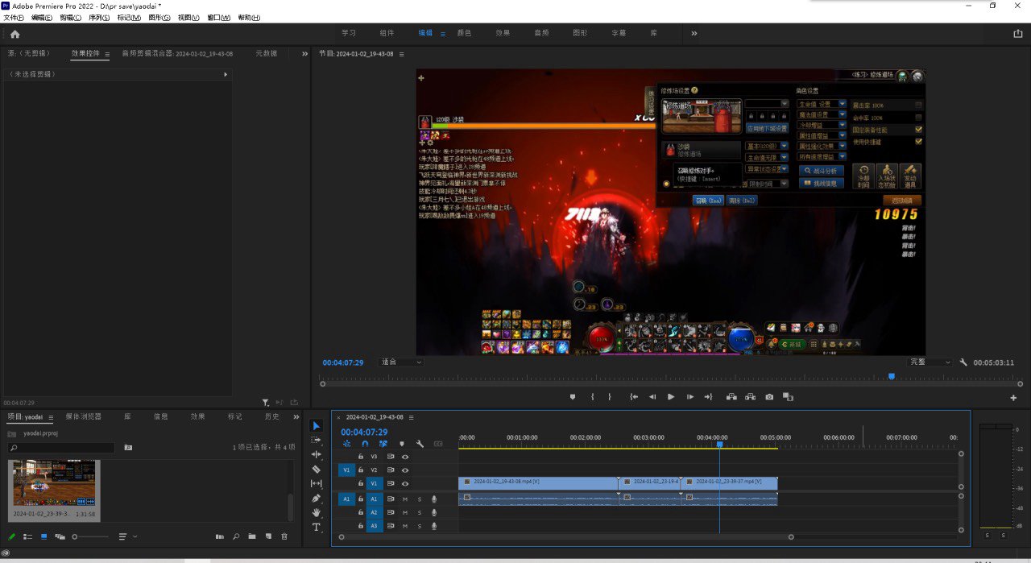Go to Out point

[x=708, y=397]
